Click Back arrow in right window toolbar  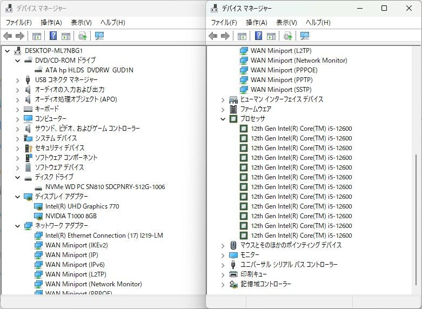point(213,36)
